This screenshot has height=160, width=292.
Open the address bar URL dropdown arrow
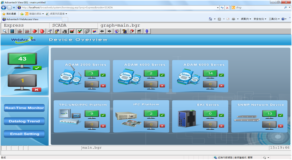[217, 7]
